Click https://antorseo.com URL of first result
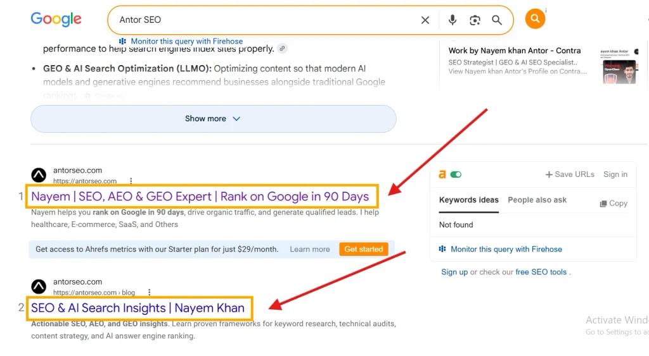649x356 pixels. pyautogui.click(x=85, y=181)
